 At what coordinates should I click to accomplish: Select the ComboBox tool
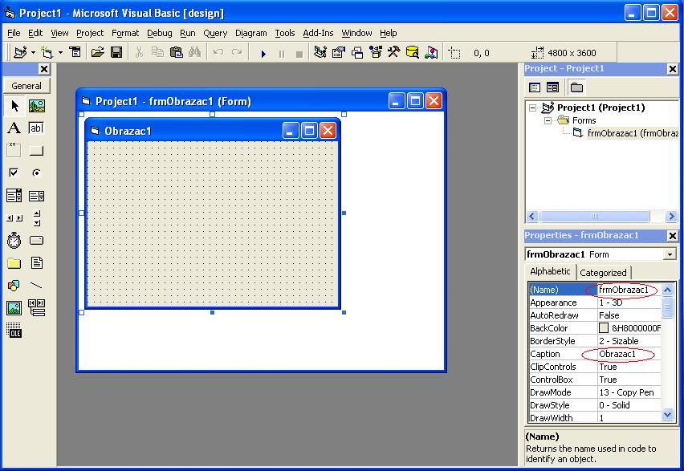tap(14, 195)
